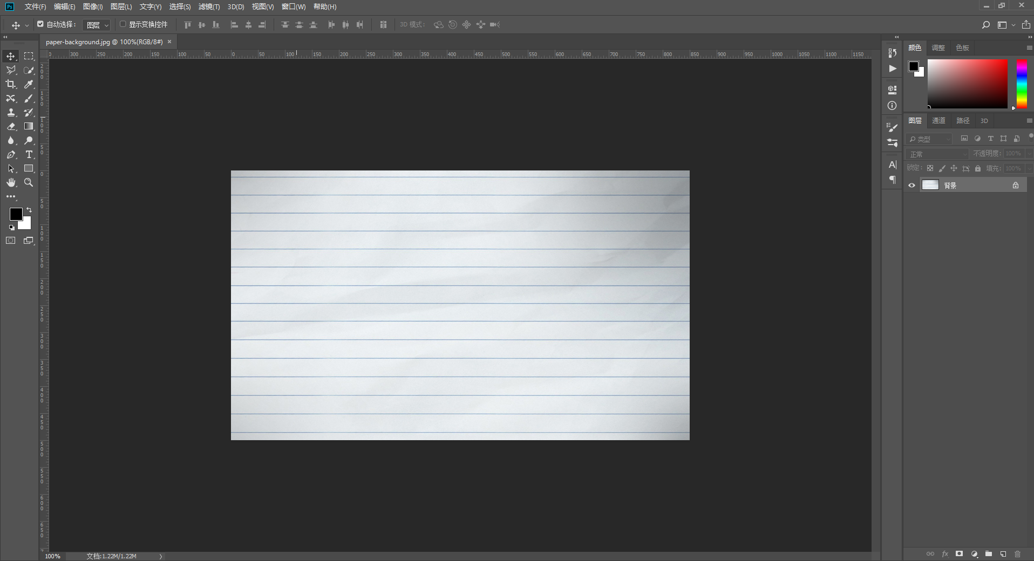
Task: Open the Info panel icon
Action: (892, 106)
